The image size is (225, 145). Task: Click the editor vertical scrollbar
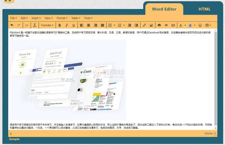pyautogui.click(x=216, y=78)
